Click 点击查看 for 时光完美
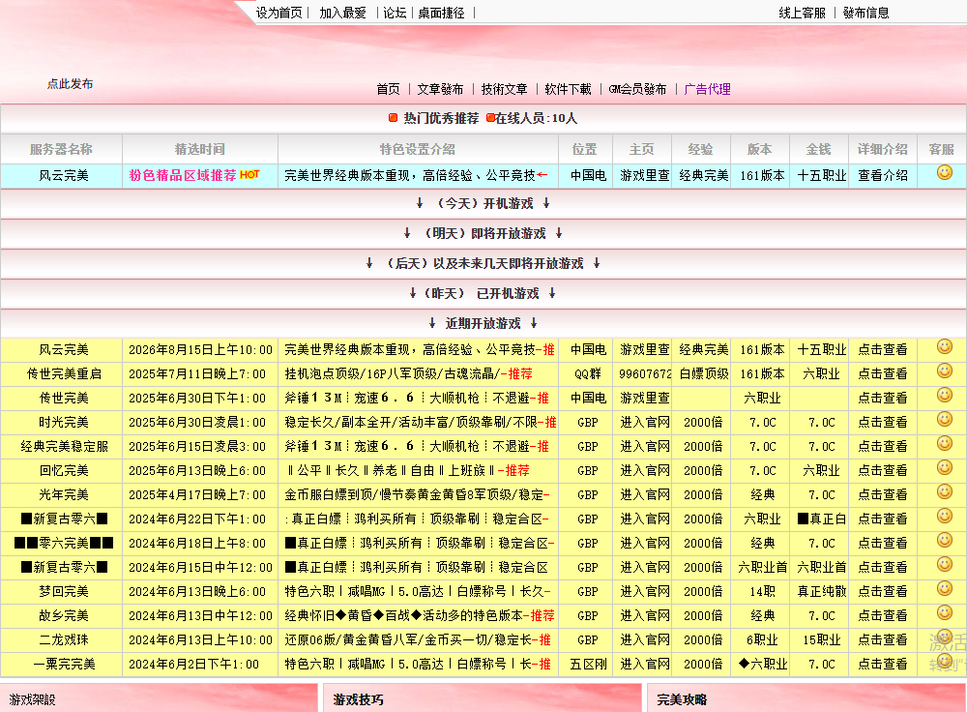Viewport: 967px width, 712px height. point(883,423)
